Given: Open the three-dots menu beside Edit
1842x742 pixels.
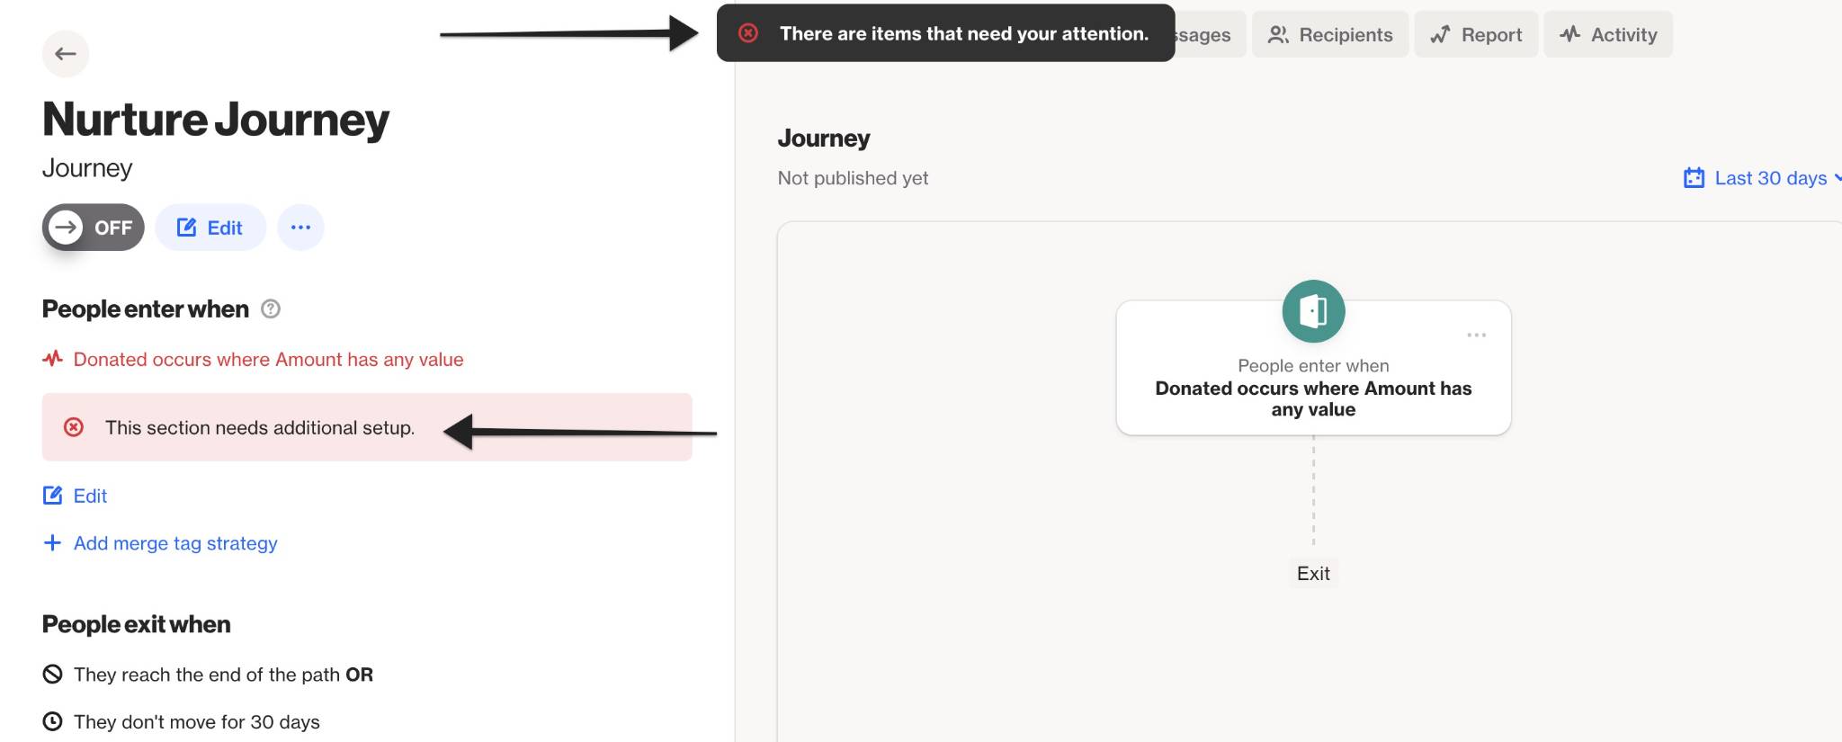Looking at the screenshot, I should point(300,228).
